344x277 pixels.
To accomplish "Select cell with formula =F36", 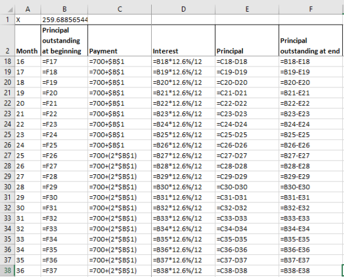I will coord(64,260).
